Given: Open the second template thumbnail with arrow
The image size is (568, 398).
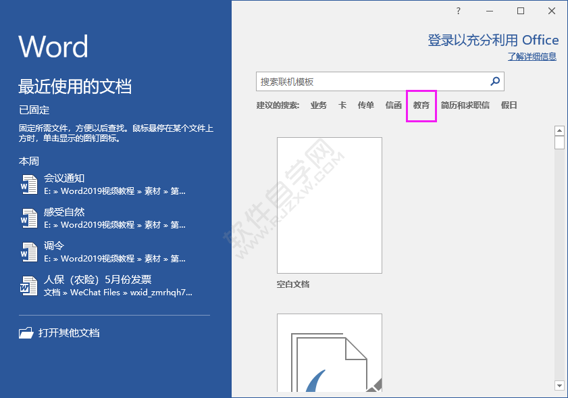Looking at the screenshot, I should click(330, 353).
